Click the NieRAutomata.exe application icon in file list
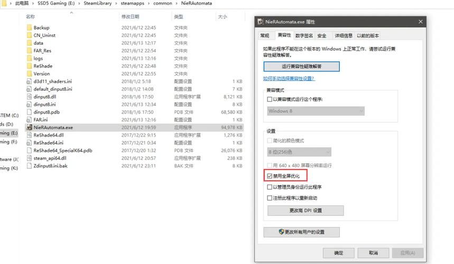 tap(29, 127)
